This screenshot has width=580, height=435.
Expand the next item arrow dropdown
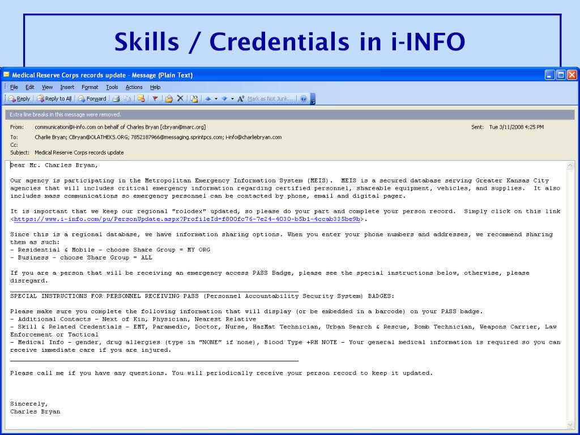click(x=232, y=99)
